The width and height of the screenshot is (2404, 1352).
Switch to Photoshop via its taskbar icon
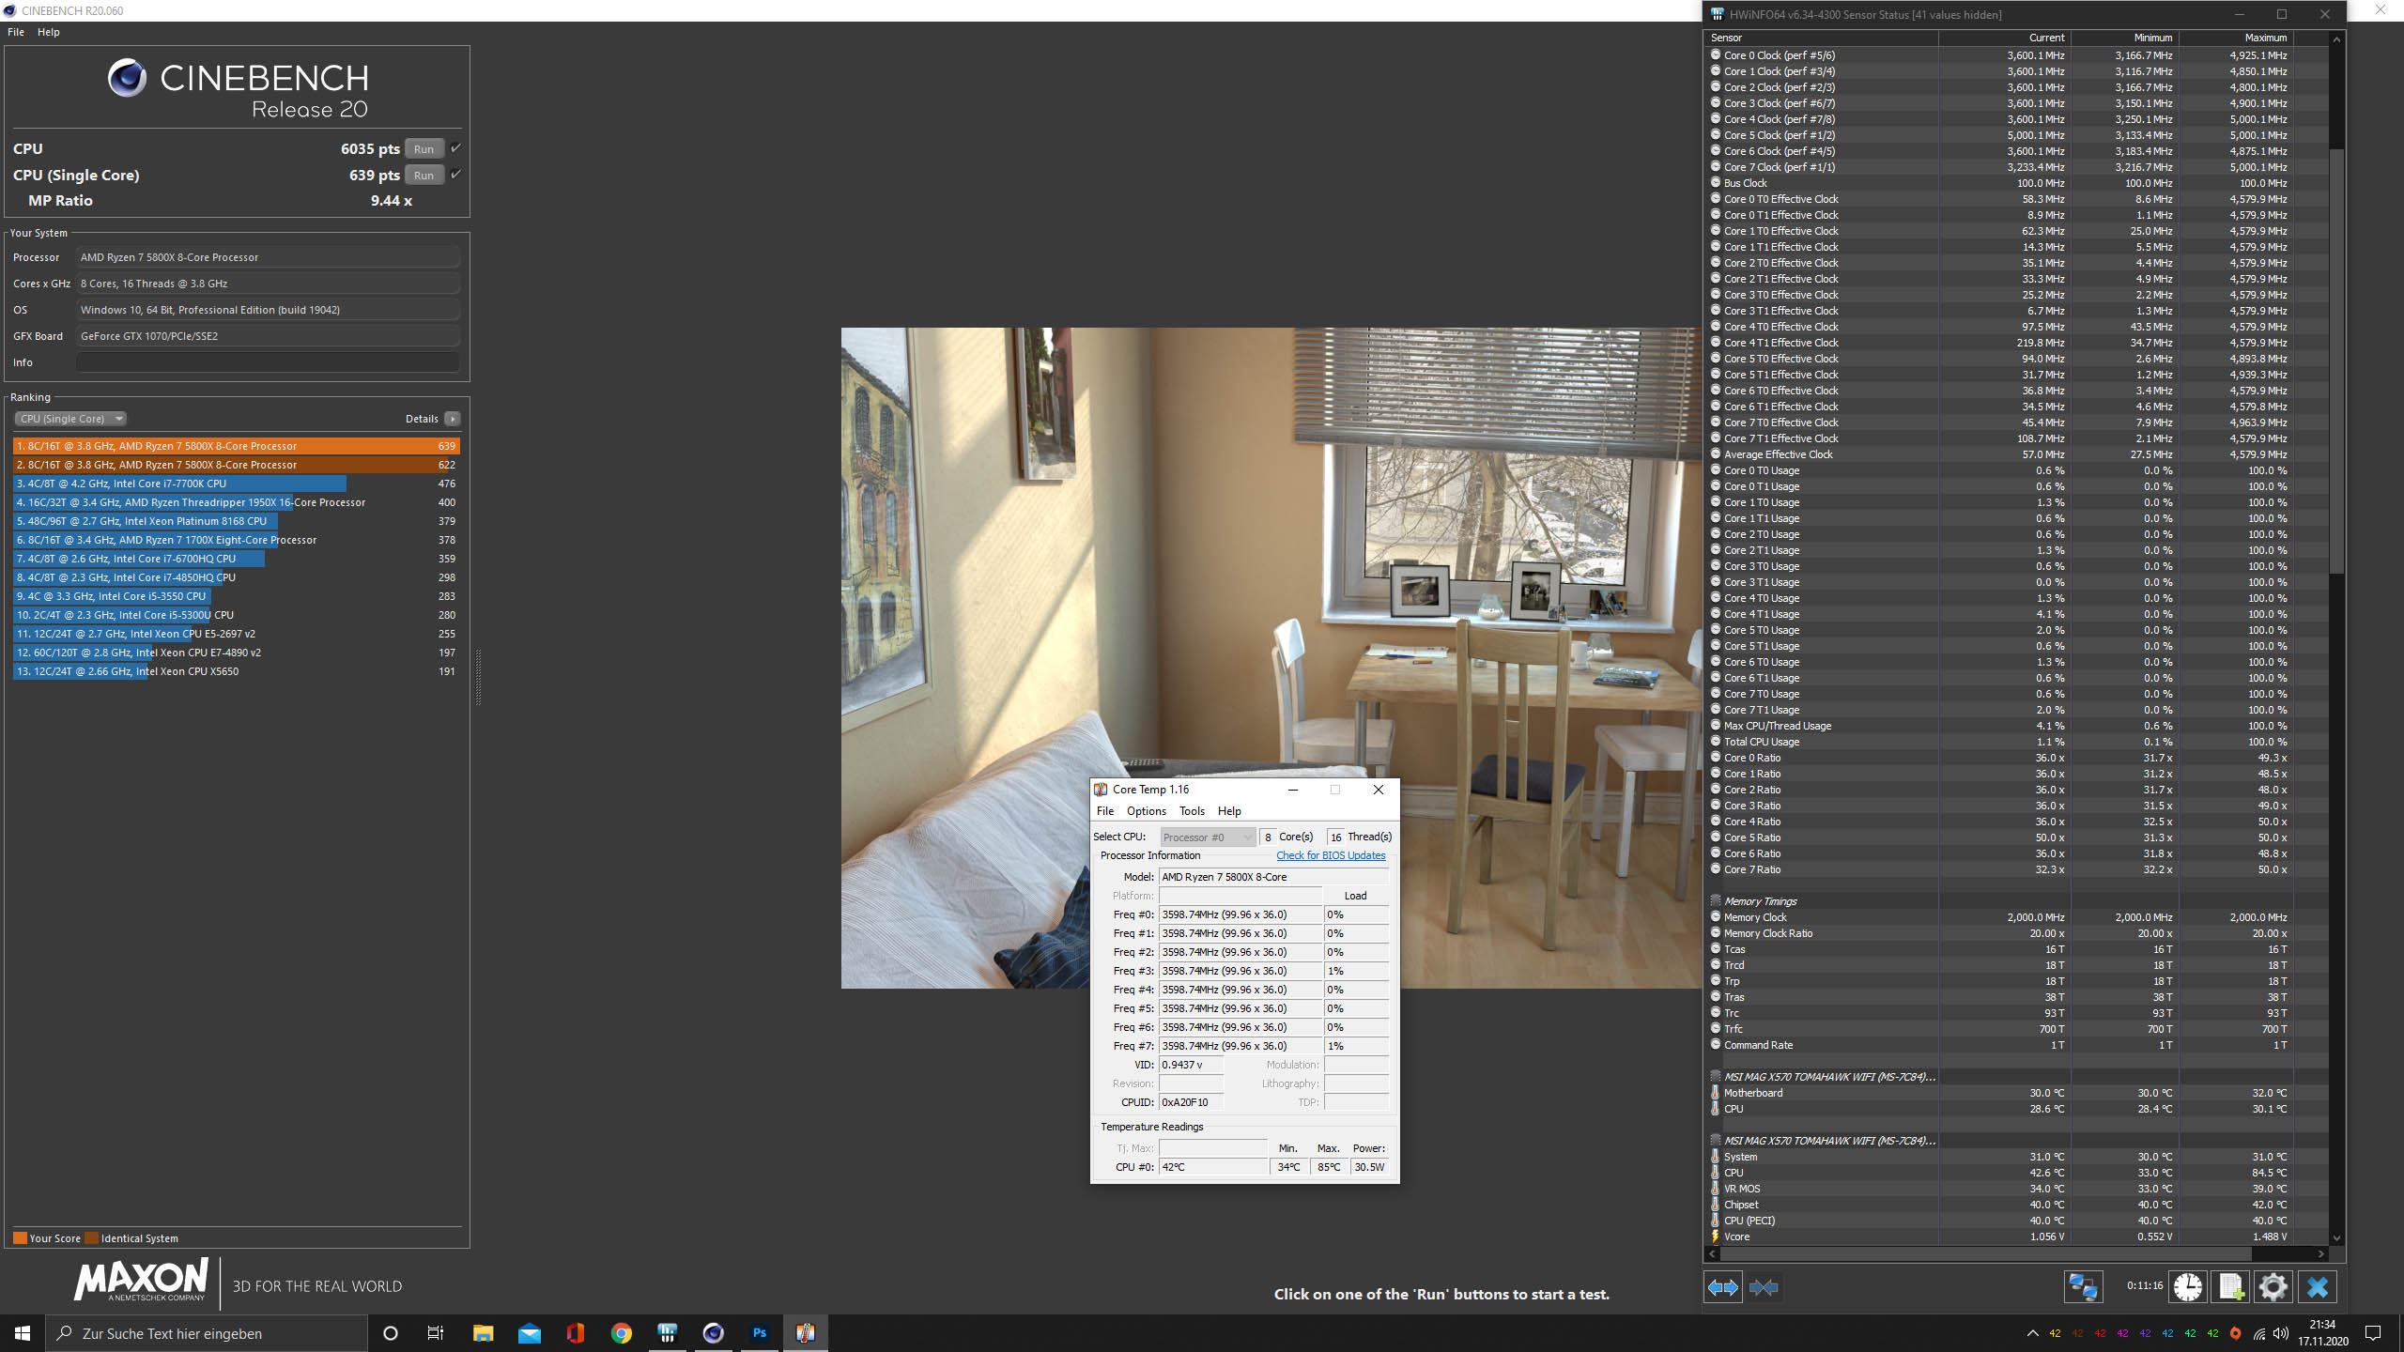pyautogui.click(x=760, y=1333)
